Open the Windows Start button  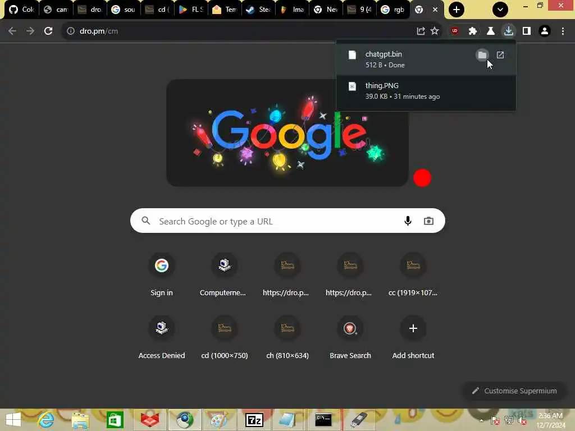point(13,420)
